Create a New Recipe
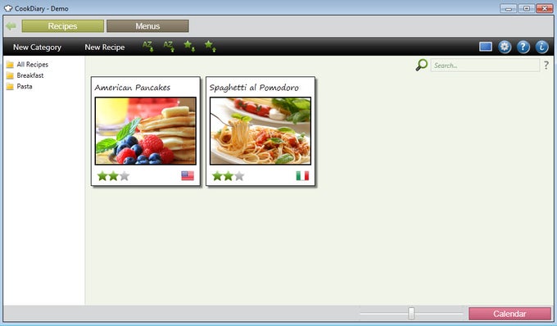 click(x=105, y=47)
